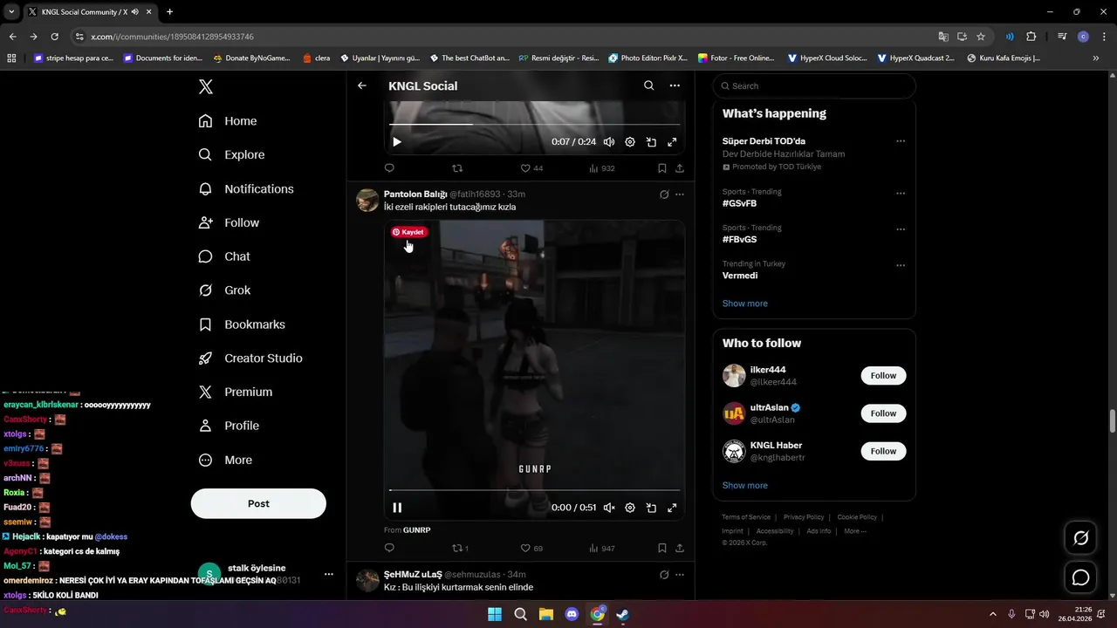The height and width of the screenshot is (628, 1117).
Task: Click the Search input field
Action: tap(814, 86)
